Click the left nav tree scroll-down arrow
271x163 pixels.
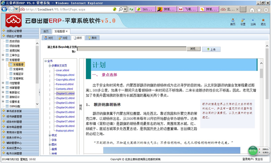coord(37,104)
